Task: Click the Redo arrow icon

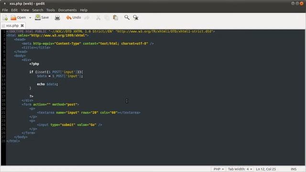Action: (87, 18)
